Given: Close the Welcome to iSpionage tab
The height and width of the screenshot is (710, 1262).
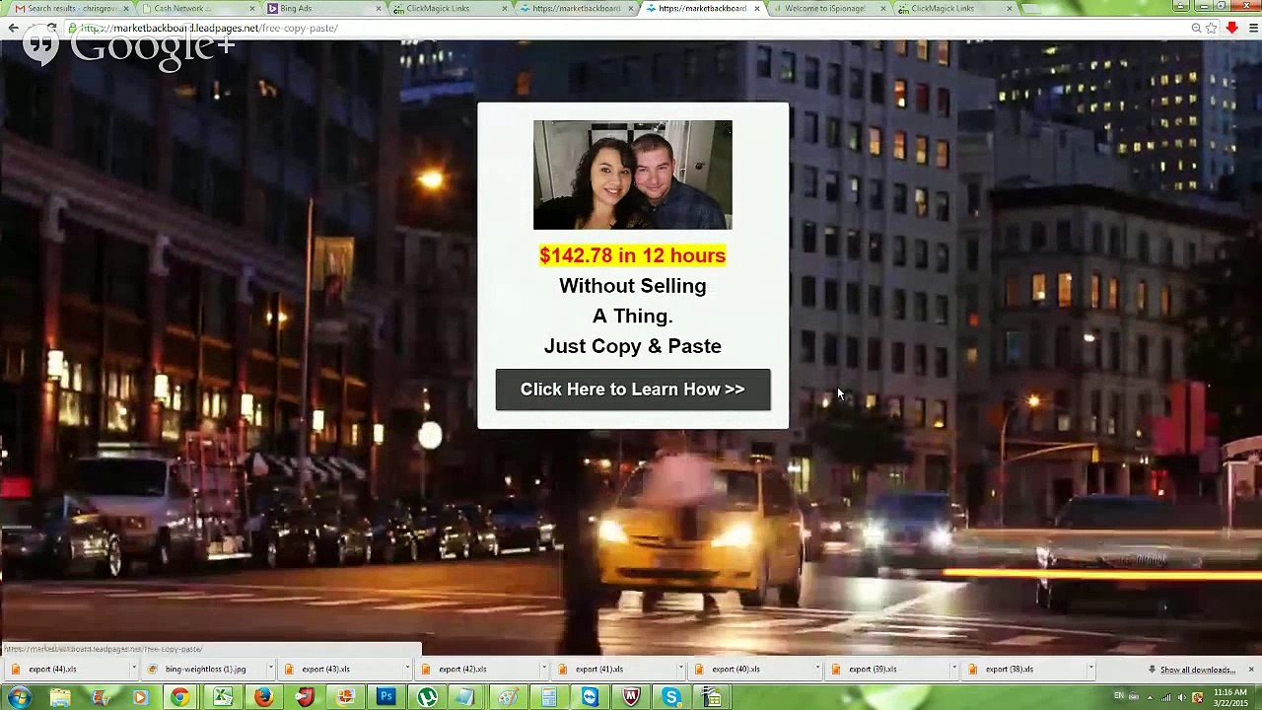Looking at the screenshot, I should (x=883, y=9).
